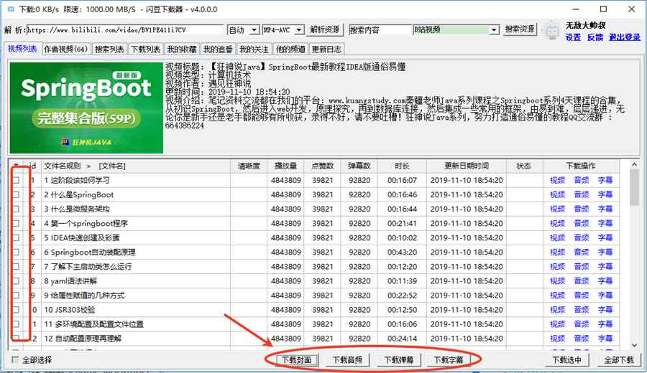Click 视频 link for row 1 这阶段该如何学习

coord(557,180)
